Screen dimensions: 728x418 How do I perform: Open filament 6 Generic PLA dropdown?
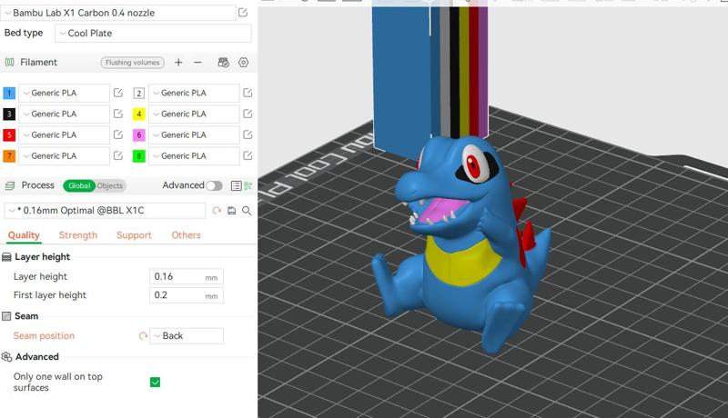coord(194,134)
